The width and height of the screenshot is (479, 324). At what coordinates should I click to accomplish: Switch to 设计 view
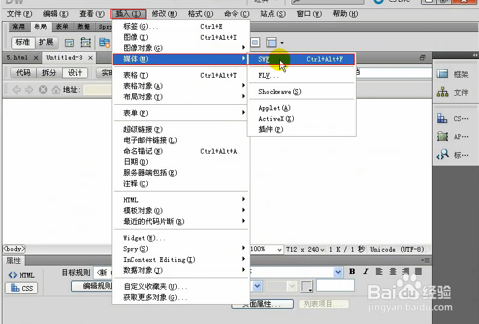tap(75, 73)
